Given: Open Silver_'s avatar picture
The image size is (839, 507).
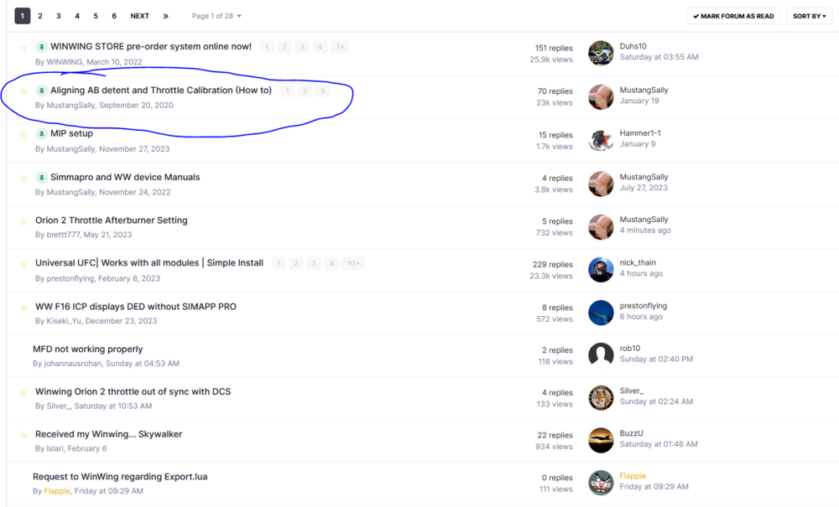Looking at the screenshot, I should click(601, 397).
